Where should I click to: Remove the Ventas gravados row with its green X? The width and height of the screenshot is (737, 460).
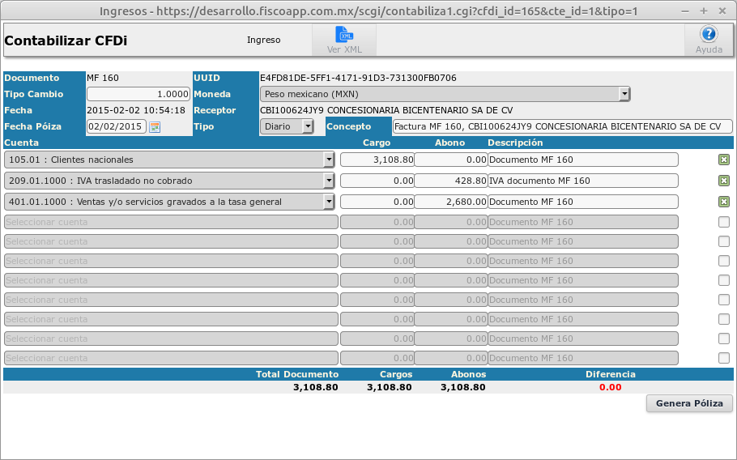[x=723, y=202]
